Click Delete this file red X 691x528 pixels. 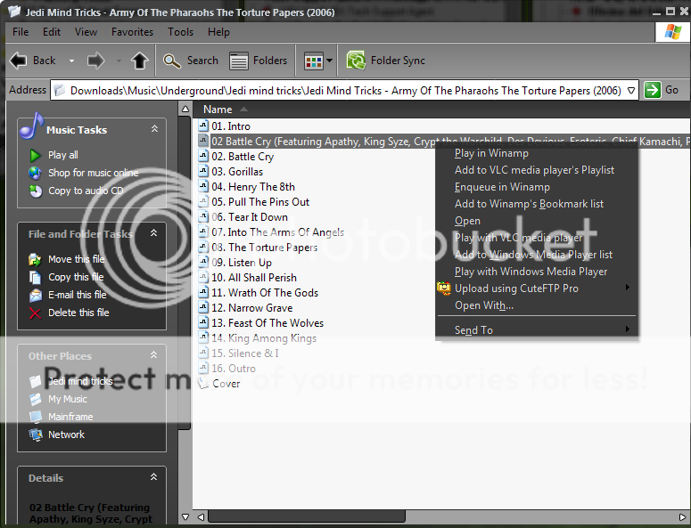tap(36, 313)
